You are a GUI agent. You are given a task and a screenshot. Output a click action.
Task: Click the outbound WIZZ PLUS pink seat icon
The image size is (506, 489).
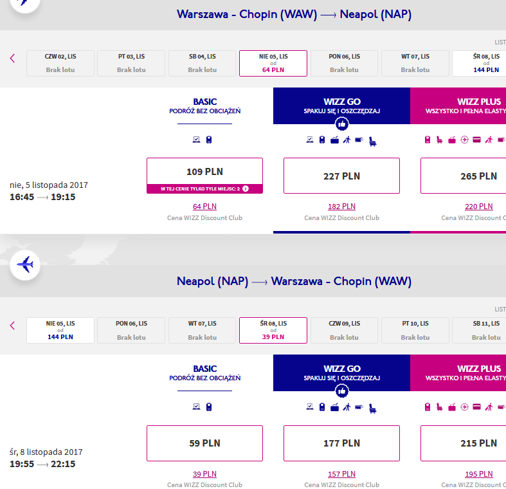pyautogui.click(x=440, y=140)
